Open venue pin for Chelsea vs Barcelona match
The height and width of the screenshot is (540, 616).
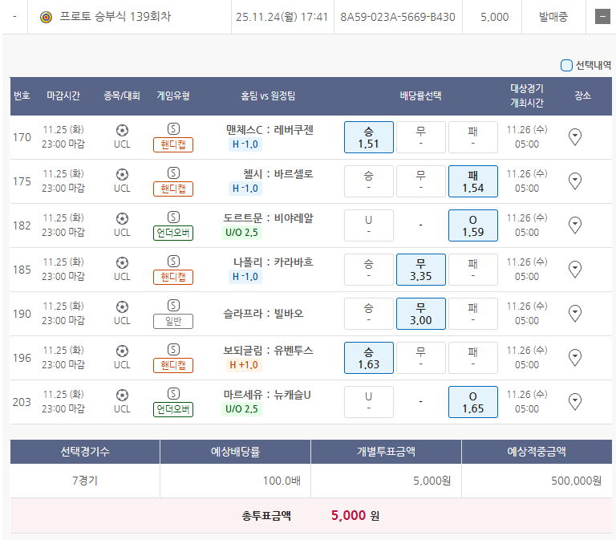click(574, 181)
